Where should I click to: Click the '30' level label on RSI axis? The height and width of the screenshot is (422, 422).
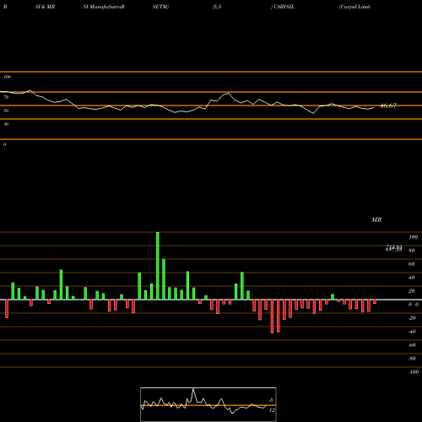point(6,124)
